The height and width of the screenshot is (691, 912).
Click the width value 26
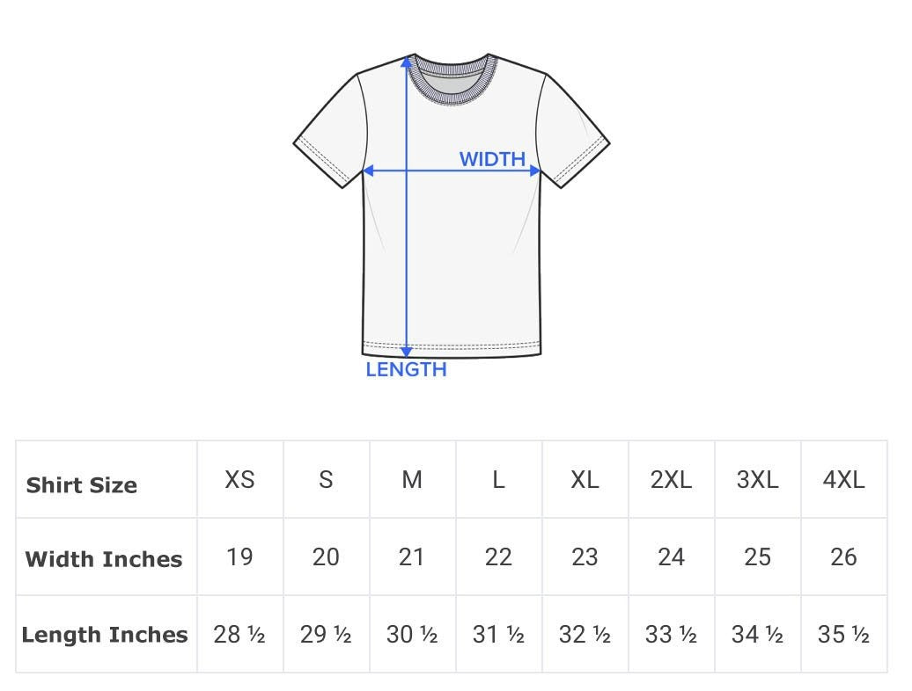tap(843, 556)
